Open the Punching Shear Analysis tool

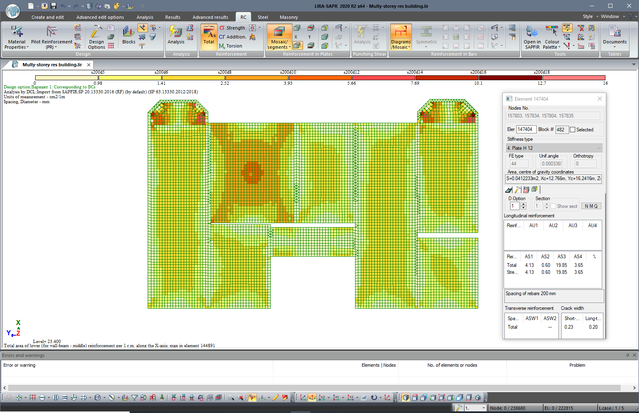(362, 37)
